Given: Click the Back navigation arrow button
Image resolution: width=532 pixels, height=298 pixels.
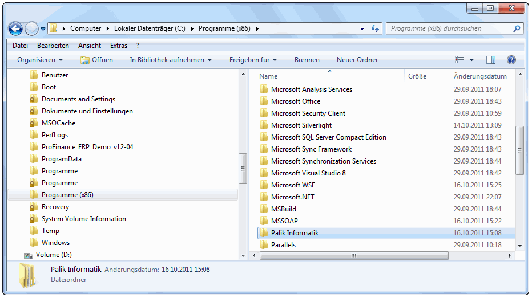Looking at the screenshot, I should point(16,28).
